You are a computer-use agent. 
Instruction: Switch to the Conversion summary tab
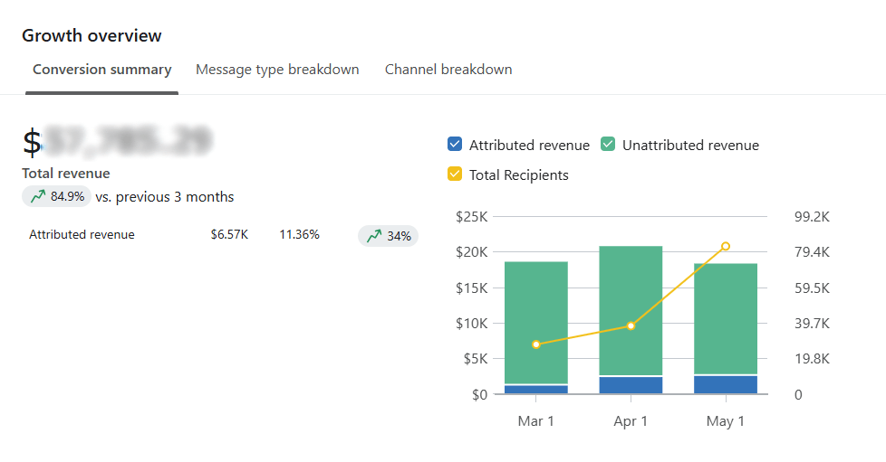(x=101, y=70)
